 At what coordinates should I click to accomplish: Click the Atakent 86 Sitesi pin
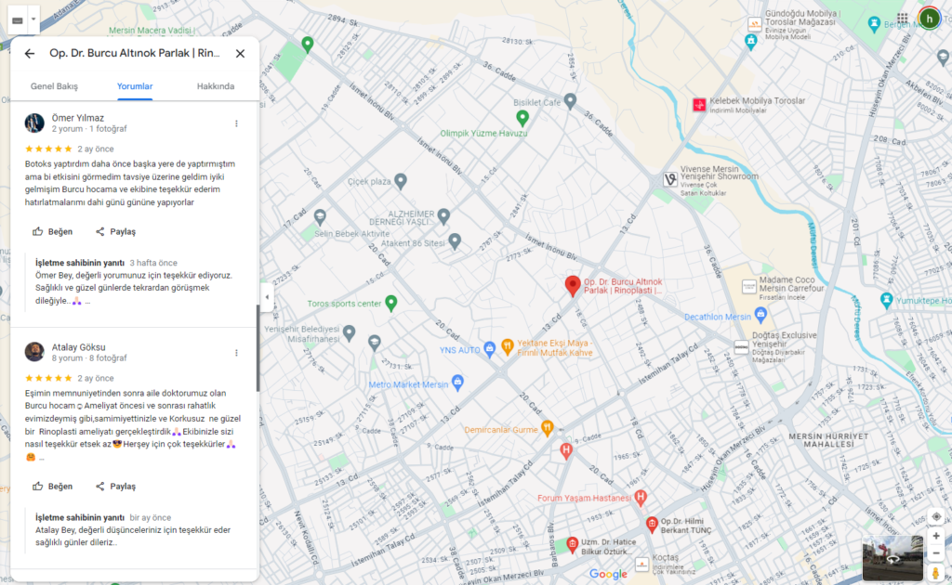455,241
